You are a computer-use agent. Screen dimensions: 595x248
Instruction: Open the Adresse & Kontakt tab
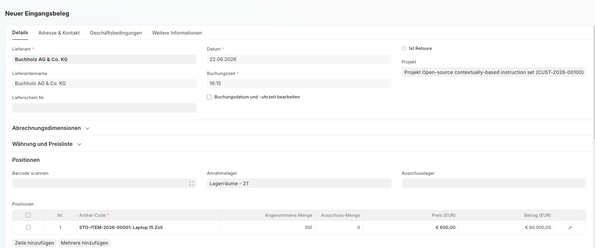(59, 33)
